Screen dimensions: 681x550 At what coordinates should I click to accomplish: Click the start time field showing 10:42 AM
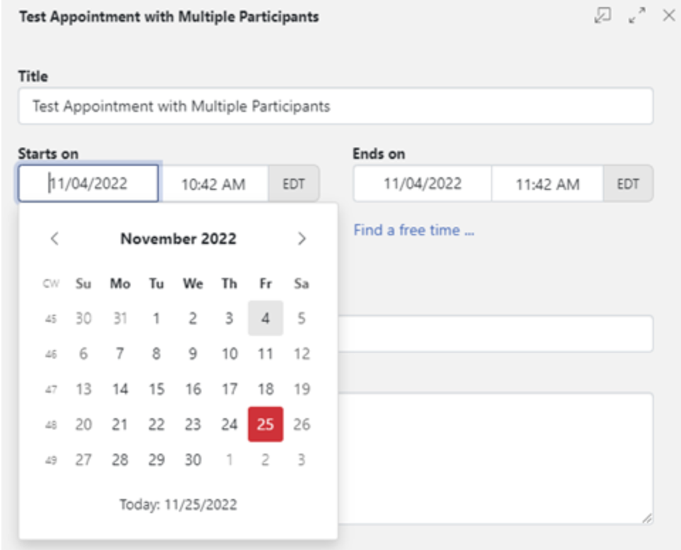tap(216, 184)
